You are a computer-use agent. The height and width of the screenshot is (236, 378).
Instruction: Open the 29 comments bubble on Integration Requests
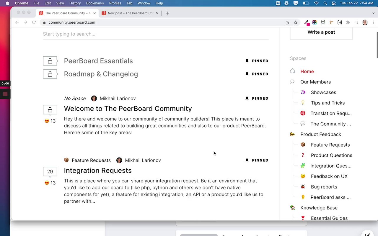50,171
